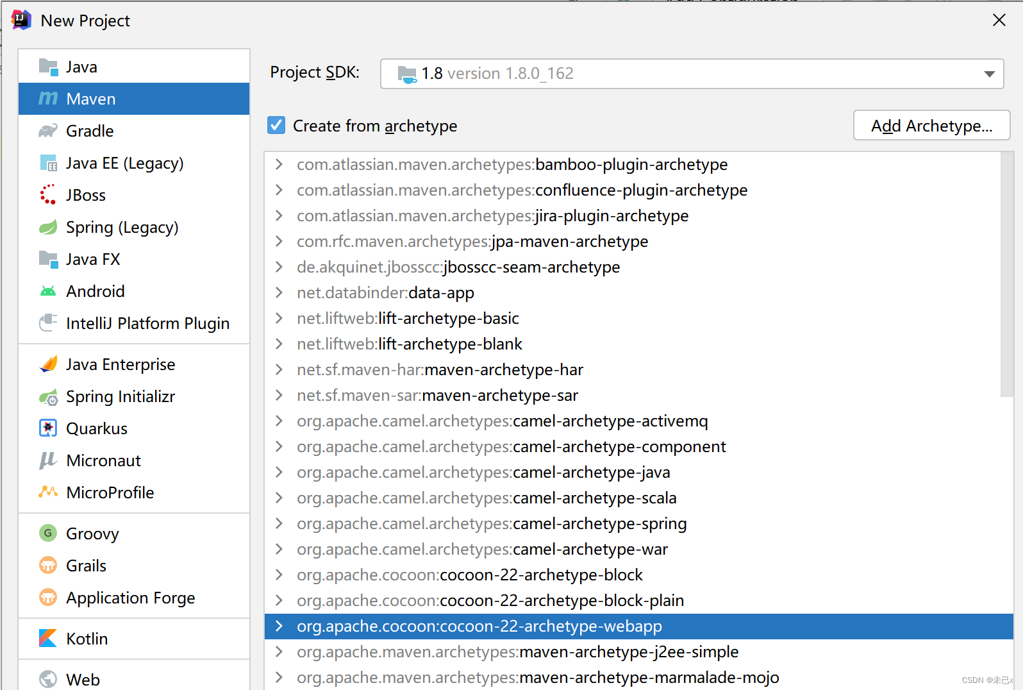Click the Application Forge icon
1023x690 pixels.
(x=48, y=597)
